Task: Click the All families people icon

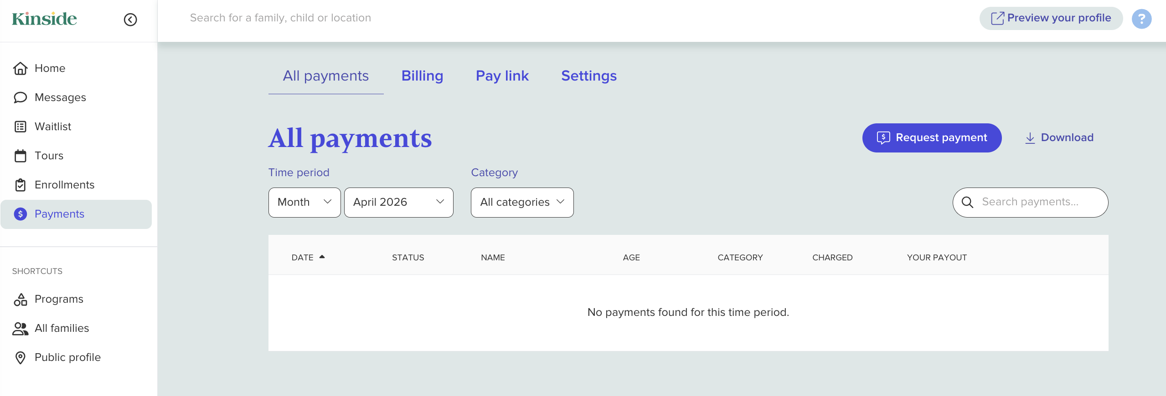Action: coord(20,328)
